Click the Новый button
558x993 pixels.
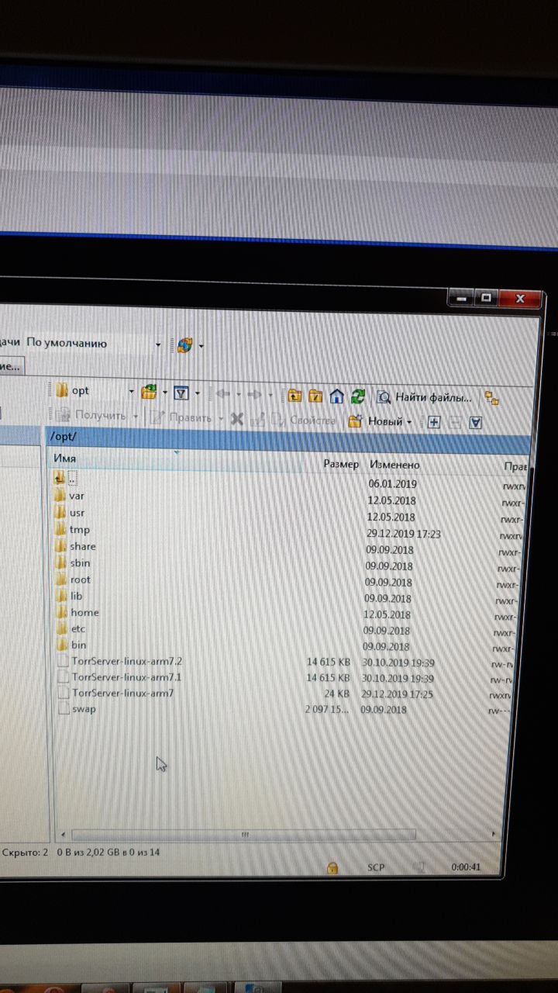pyautogui.click(x=376, y=421)
